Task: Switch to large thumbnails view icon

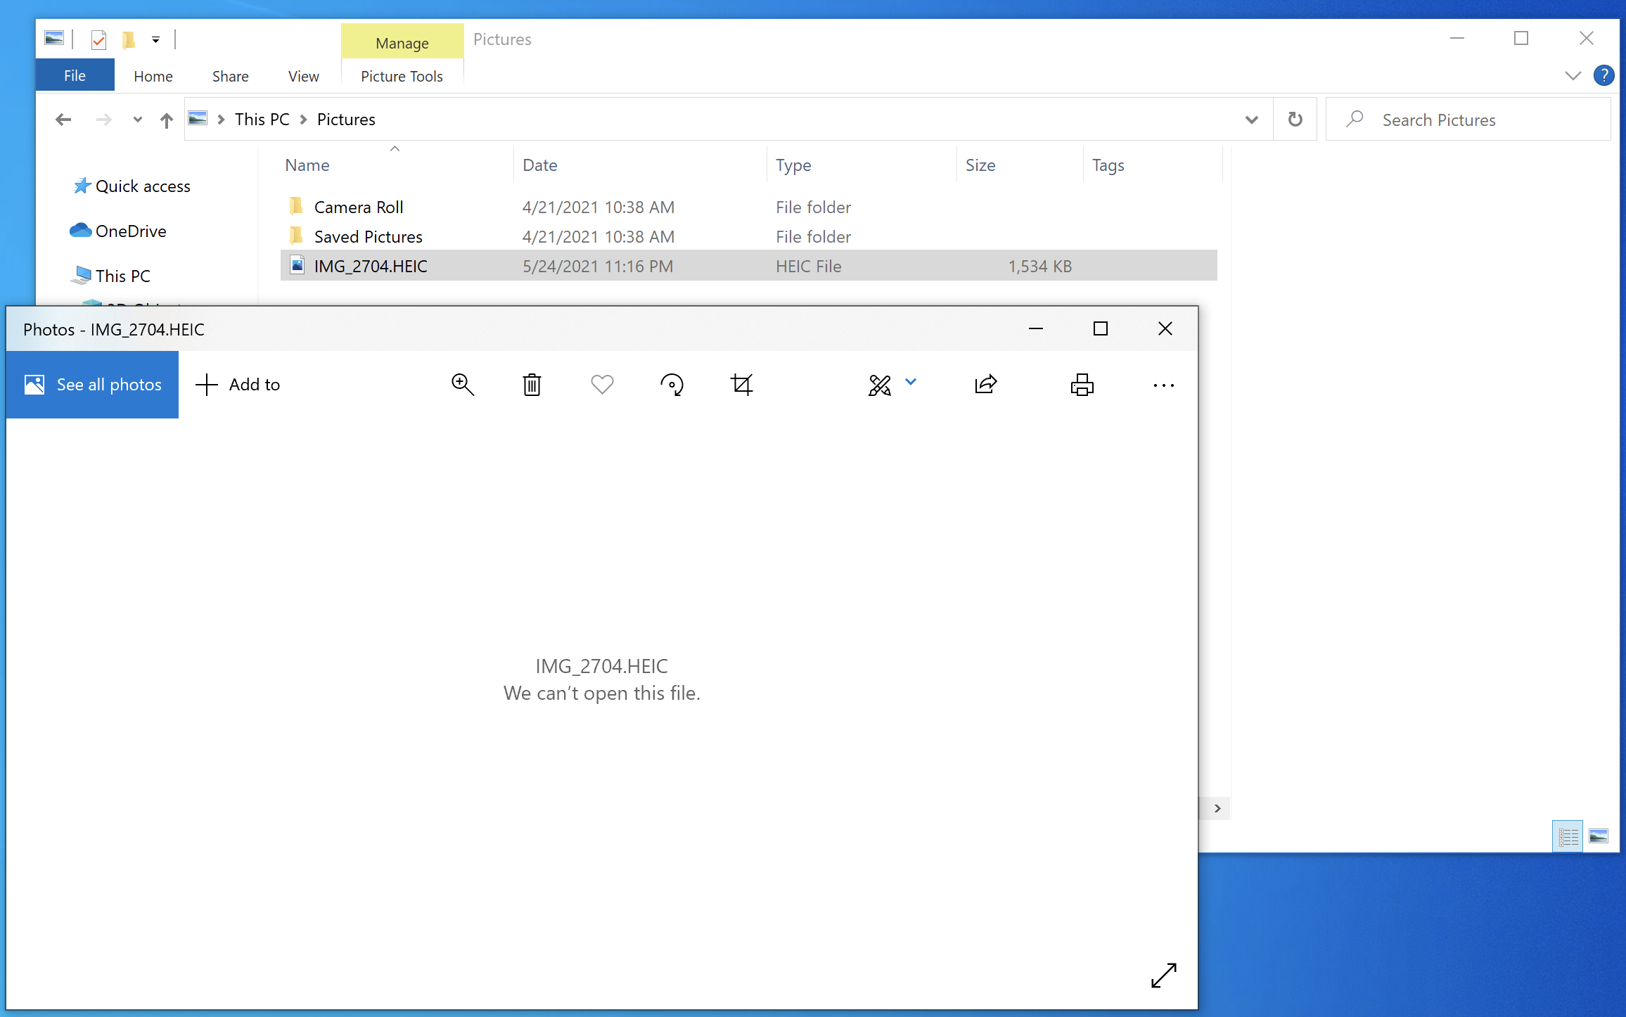Action: (x=1598, y=836)
